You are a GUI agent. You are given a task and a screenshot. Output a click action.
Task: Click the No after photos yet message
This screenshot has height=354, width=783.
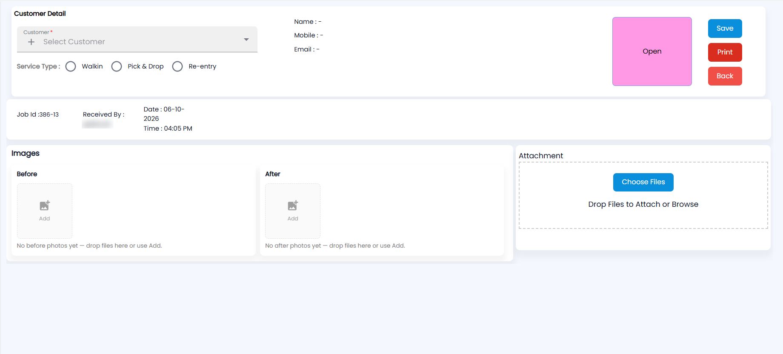point(335,246)
